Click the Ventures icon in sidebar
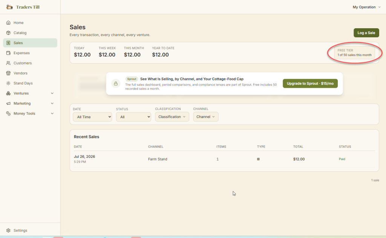The image size is (386, 238). coord(8,93)
